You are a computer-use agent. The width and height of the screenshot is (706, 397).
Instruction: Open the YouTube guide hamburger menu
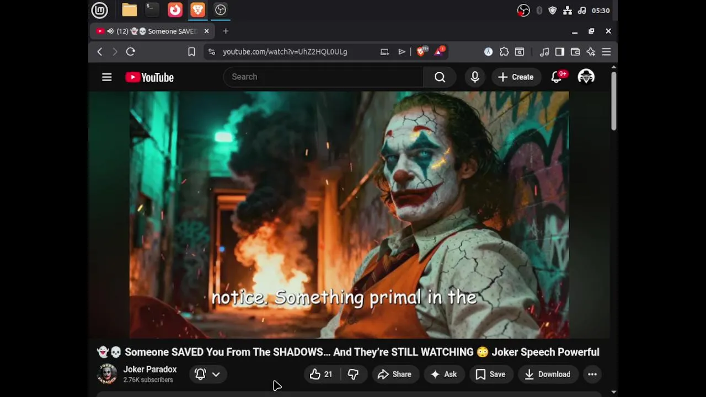pyautogui.click(x=107, y=77)
